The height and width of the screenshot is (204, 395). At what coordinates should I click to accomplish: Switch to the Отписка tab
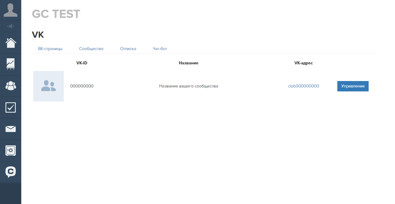tap(128, 48)
